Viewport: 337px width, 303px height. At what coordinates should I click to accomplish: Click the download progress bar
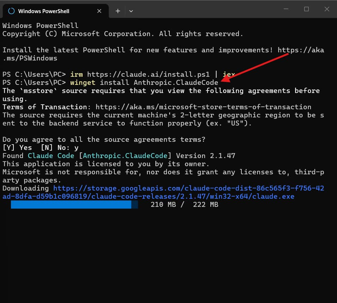point(74,204)
